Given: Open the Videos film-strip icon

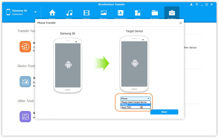Looking at the screenshot, I should [x=87, y=13].
